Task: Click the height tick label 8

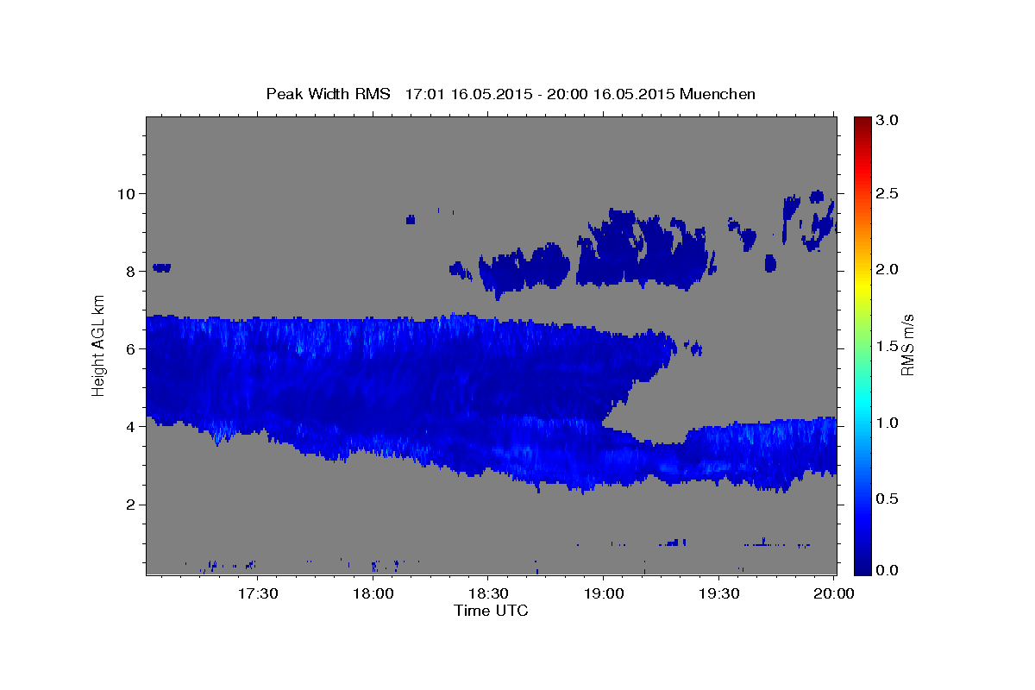Action: (x=133, y=272)
